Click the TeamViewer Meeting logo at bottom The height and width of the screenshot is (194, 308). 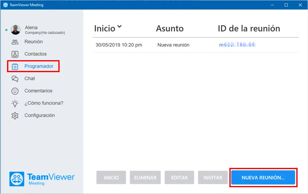coord(42,179)
